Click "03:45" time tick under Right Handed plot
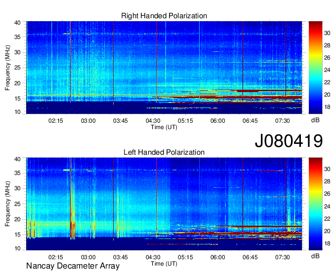Image resolution: width=336 pixels, height=272 pixels. click(x=121, y=121)
